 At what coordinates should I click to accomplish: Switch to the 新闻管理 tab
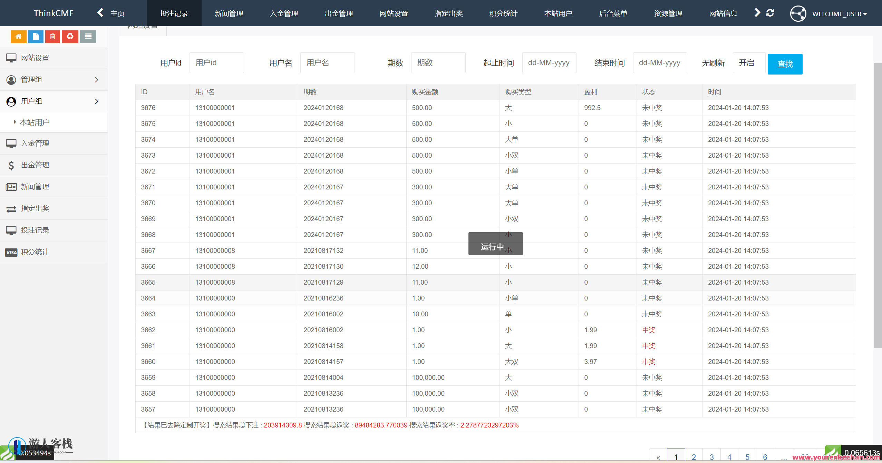click(229, 13)
